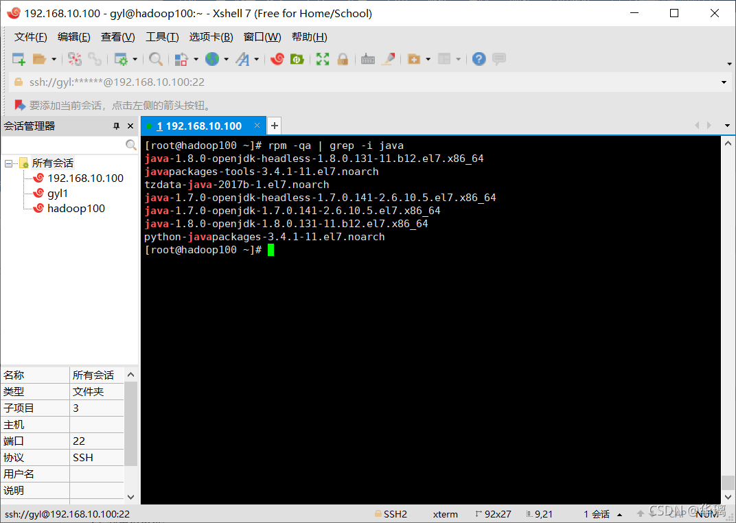Click the Open session folder icon
Screen dimensions: 736x523
39,59
